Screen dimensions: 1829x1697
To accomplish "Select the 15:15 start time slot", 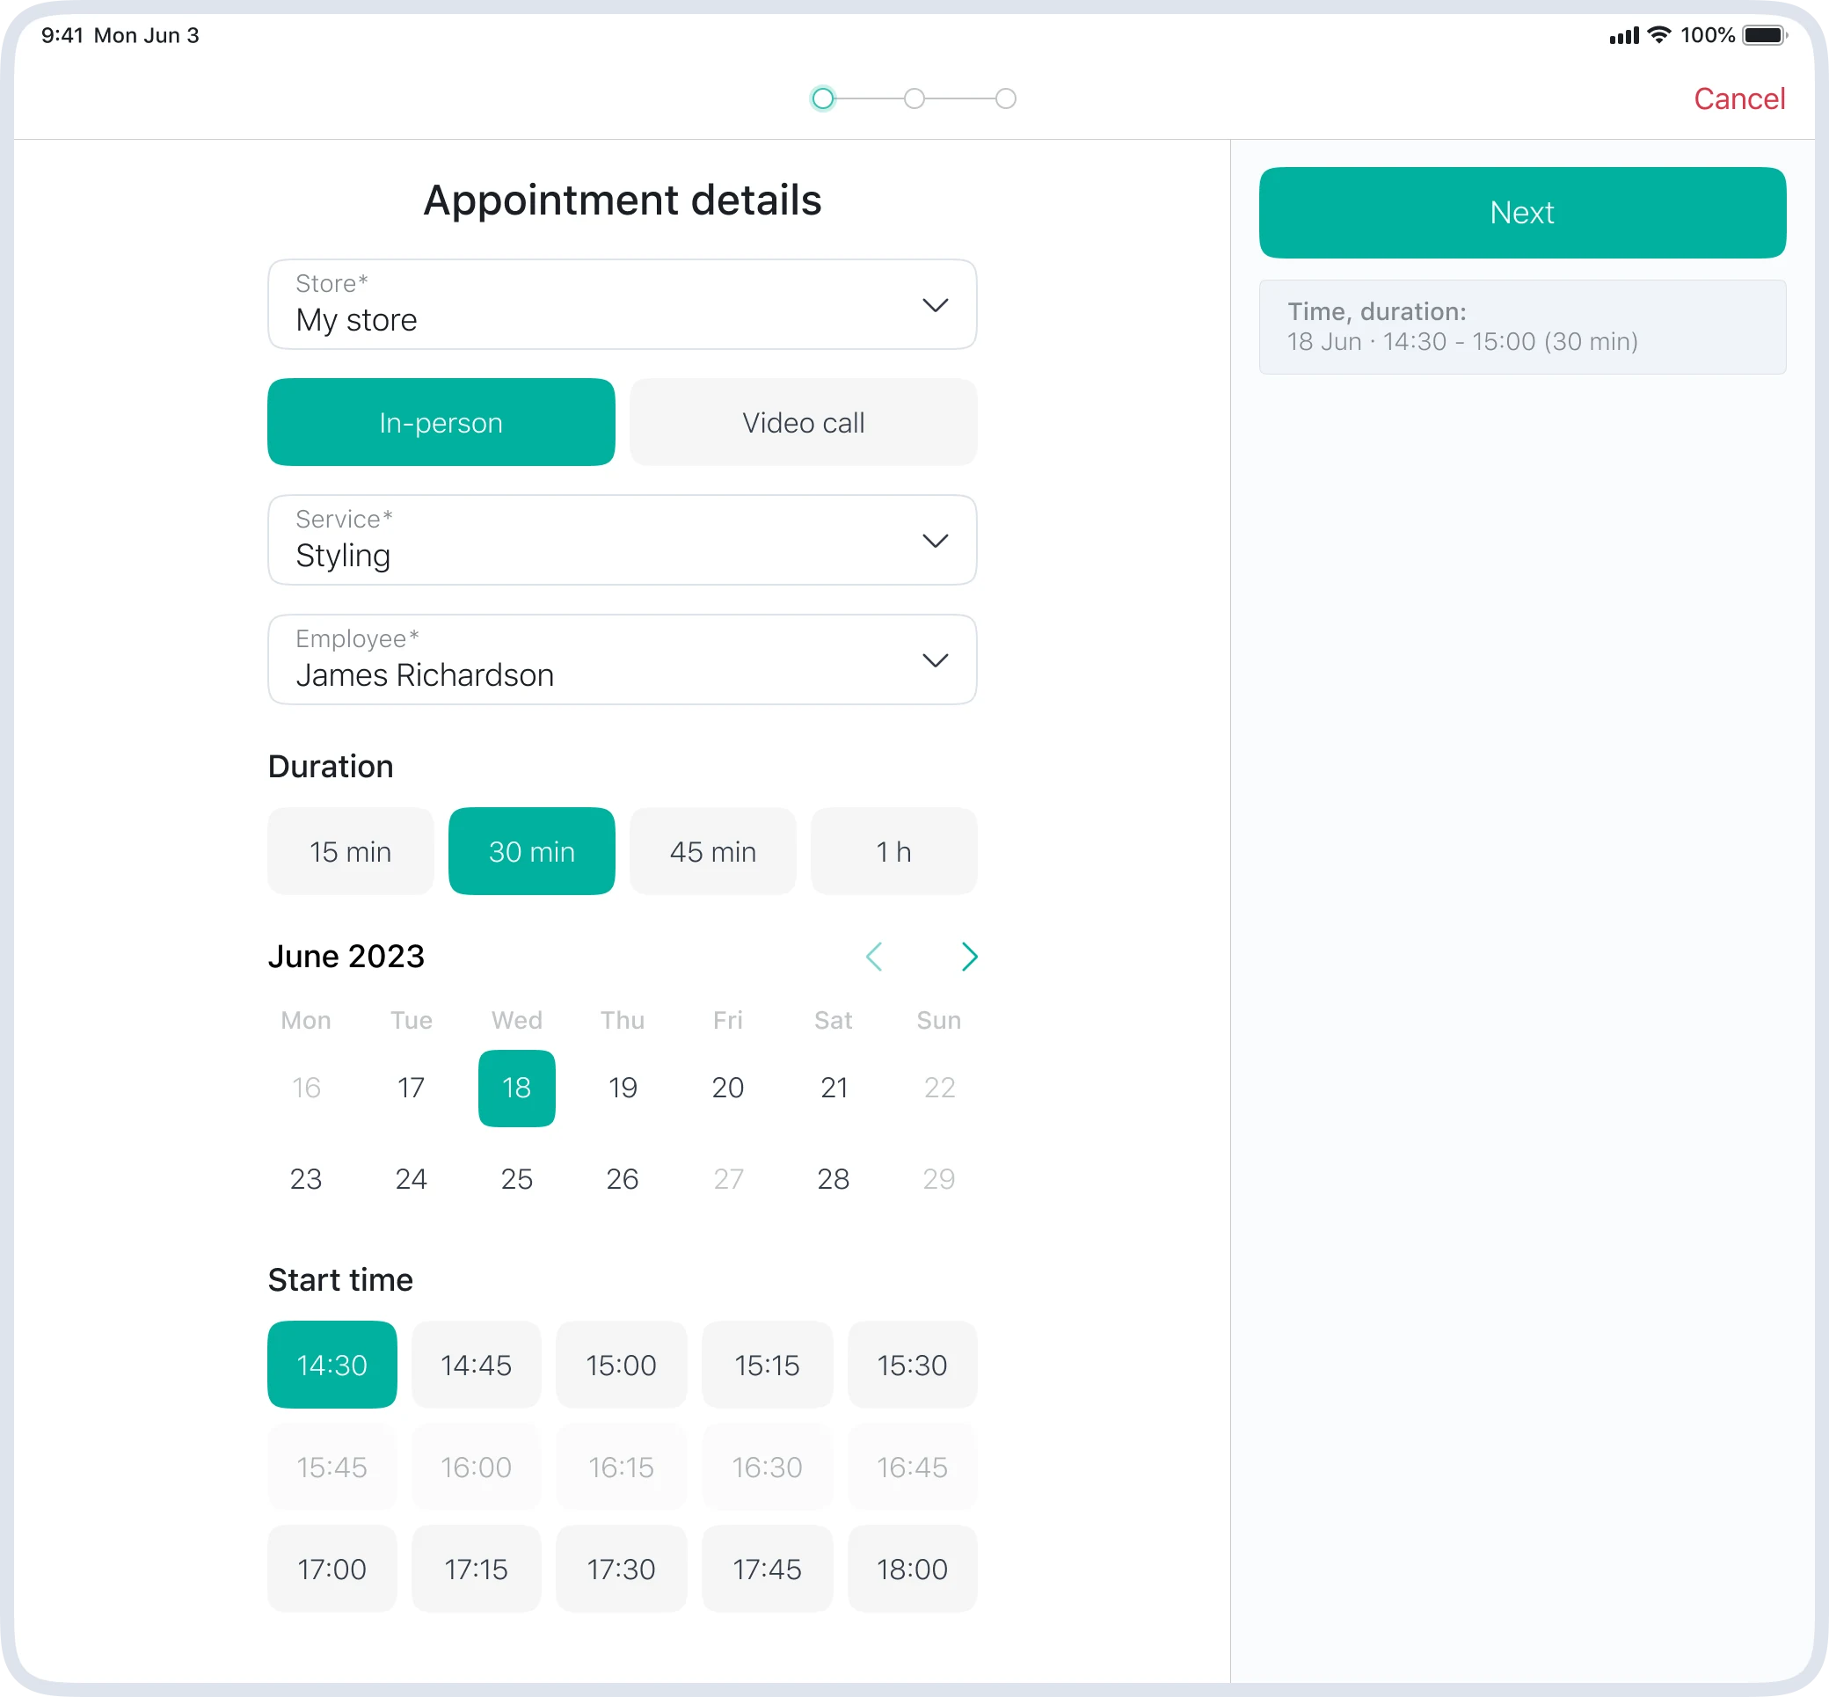I will pyautogui.click(x=767, y=1365).
